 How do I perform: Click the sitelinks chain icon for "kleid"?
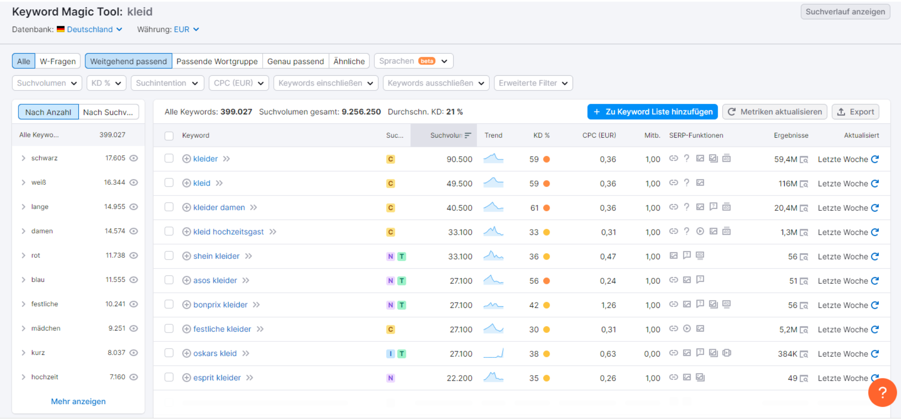click(x=674, y=183)
